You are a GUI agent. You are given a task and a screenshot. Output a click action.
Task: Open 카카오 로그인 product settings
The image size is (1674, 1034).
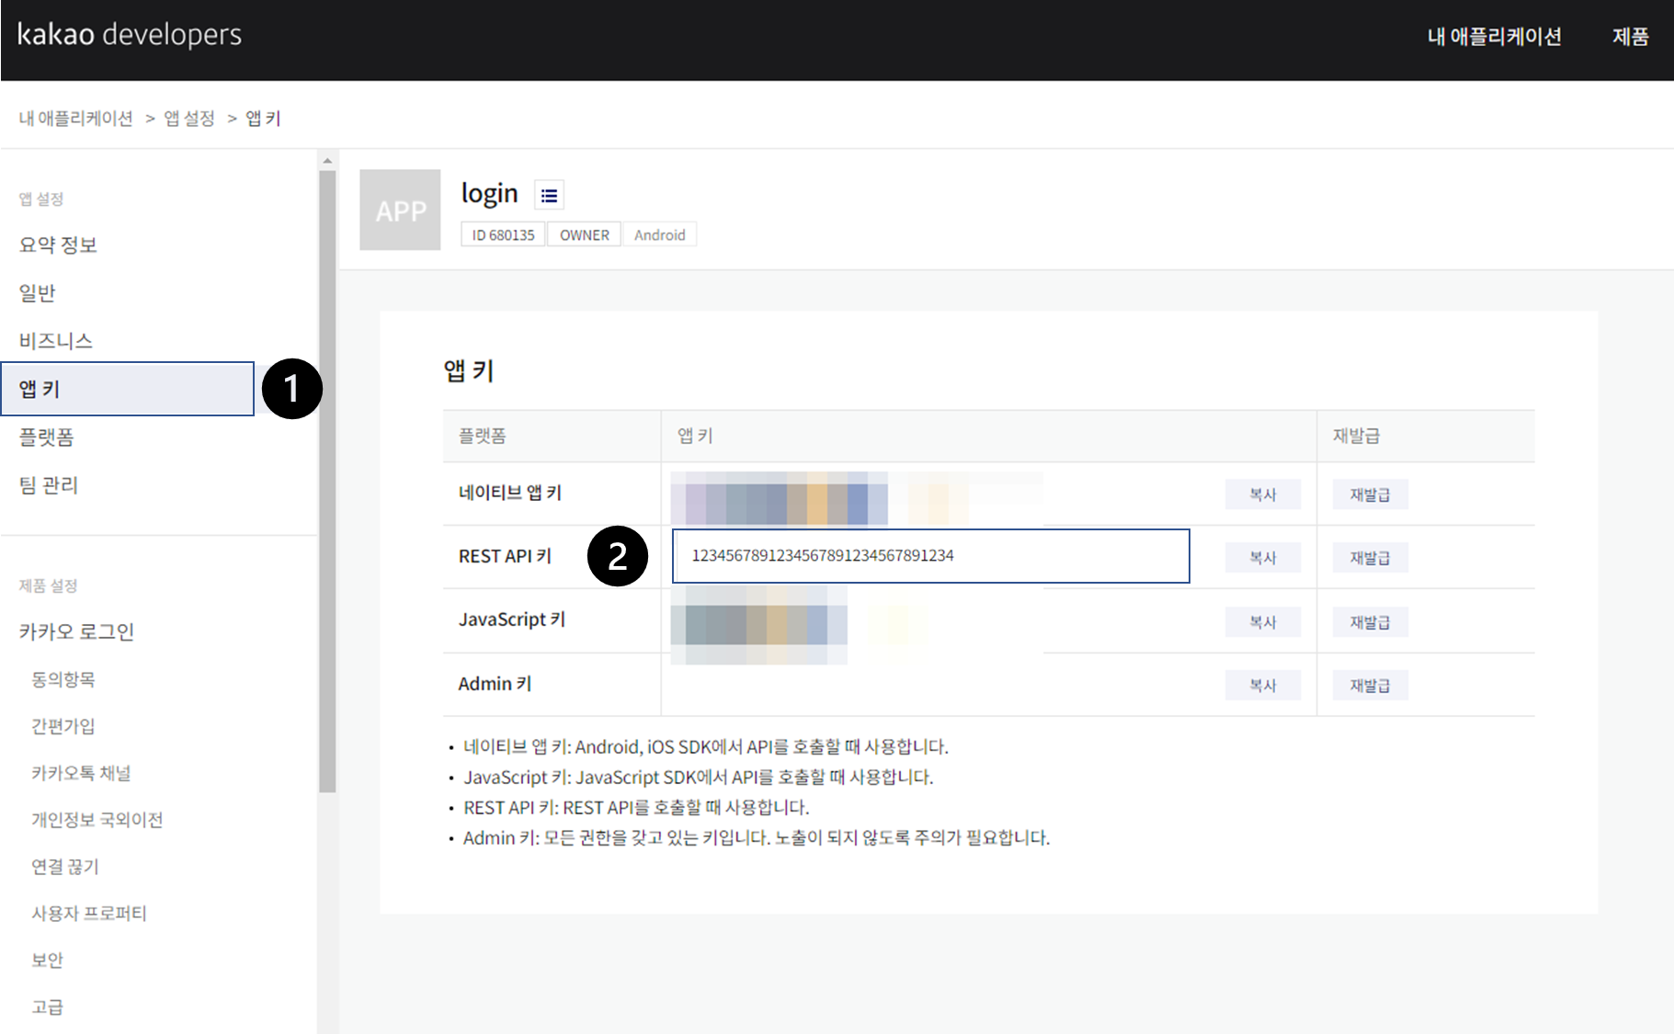tap(77, 631)
